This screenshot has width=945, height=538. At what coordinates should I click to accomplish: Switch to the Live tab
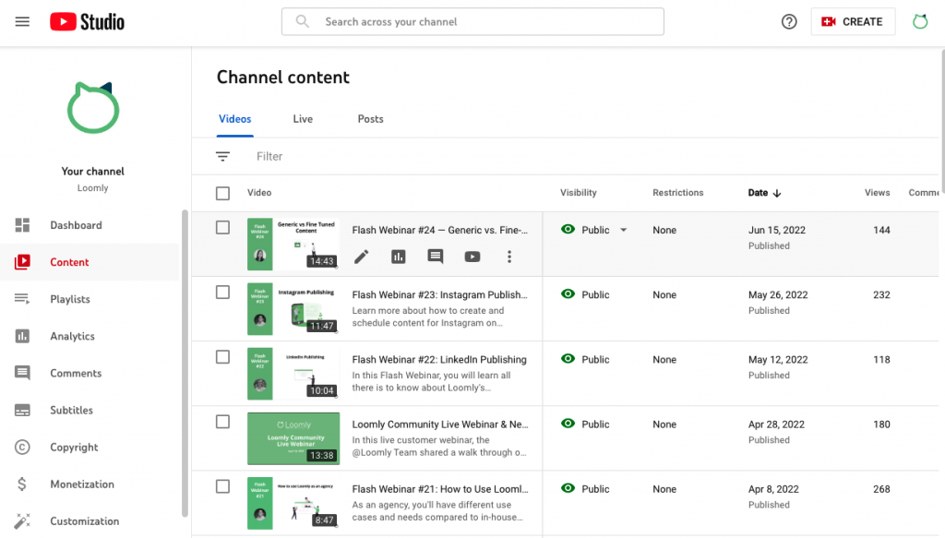click(303, 119)
